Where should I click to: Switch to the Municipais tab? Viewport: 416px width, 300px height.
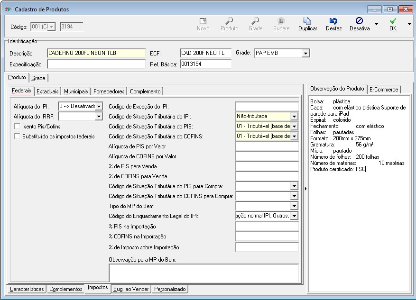76,91
